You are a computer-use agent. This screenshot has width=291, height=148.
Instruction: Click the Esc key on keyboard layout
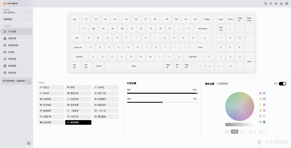point(75,19)
